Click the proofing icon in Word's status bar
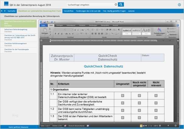 tap(65, 126)
